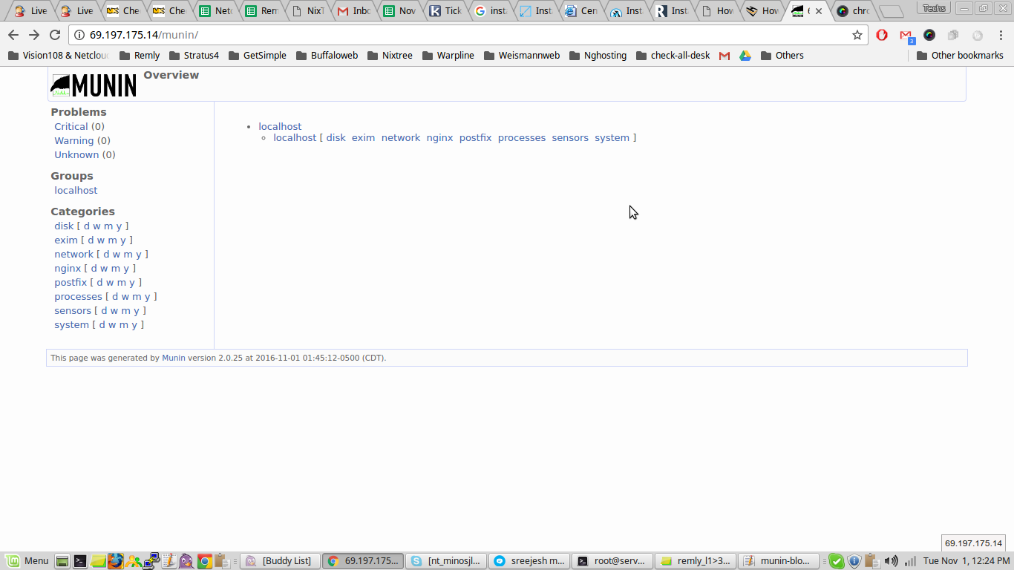Expand the Other bookmarks folder
The image size is (1014, 570).
960,56
